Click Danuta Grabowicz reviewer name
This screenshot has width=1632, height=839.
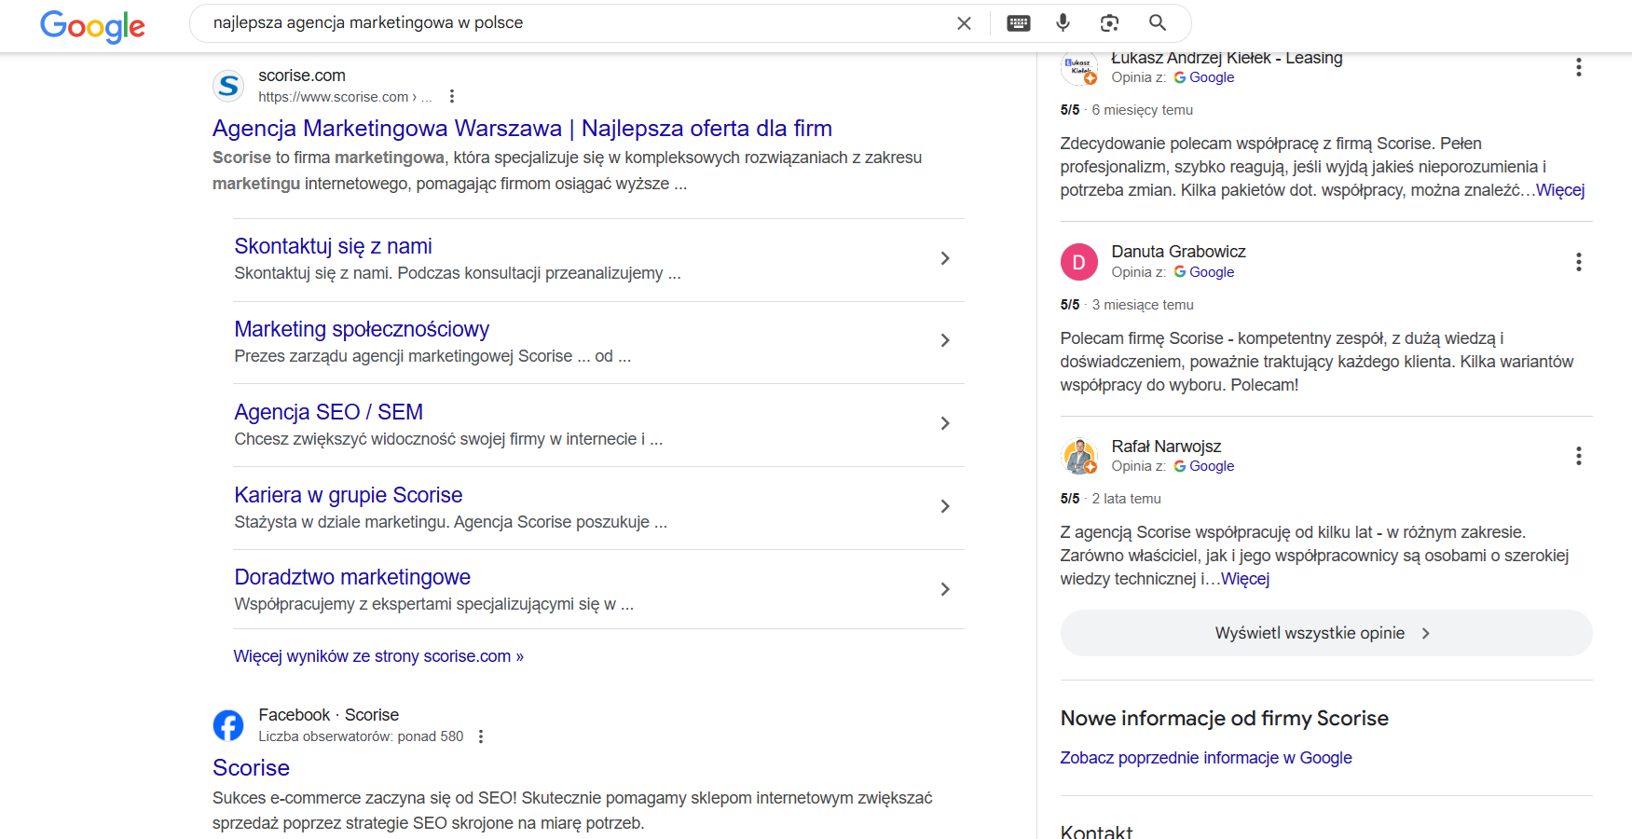tap(1179, 252)
